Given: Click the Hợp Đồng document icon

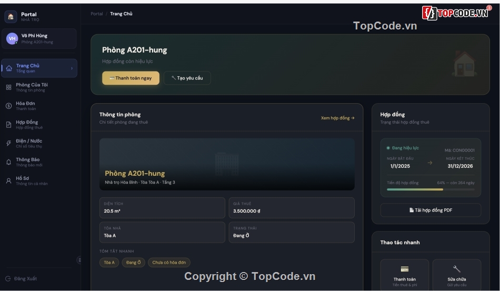Looking at the screenshot, I should pyautogui.click(x=8, y=125).
